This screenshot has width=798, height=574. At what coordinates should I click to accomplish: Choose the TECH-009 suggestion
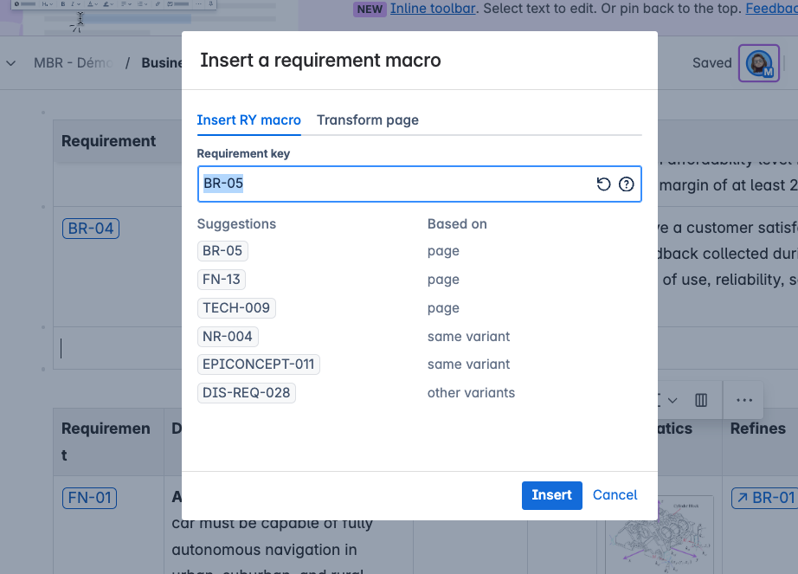(236, 308)
